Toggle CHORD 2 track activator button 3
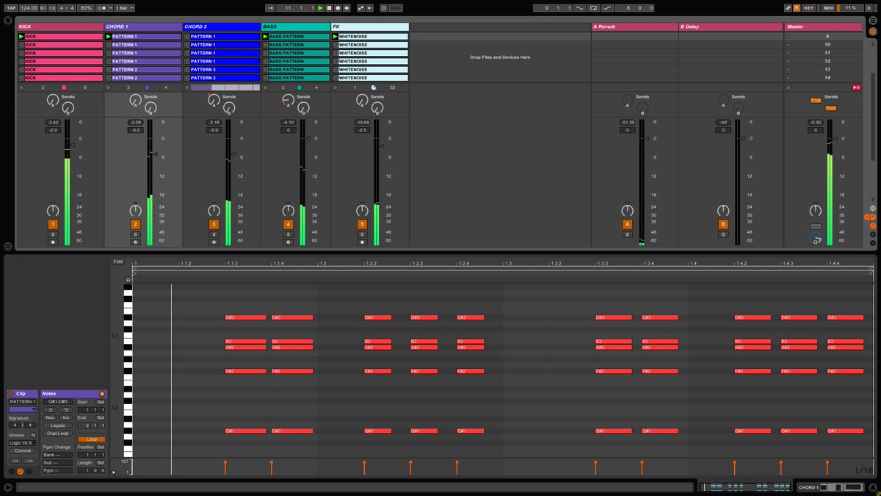 [x=214, y=224]
